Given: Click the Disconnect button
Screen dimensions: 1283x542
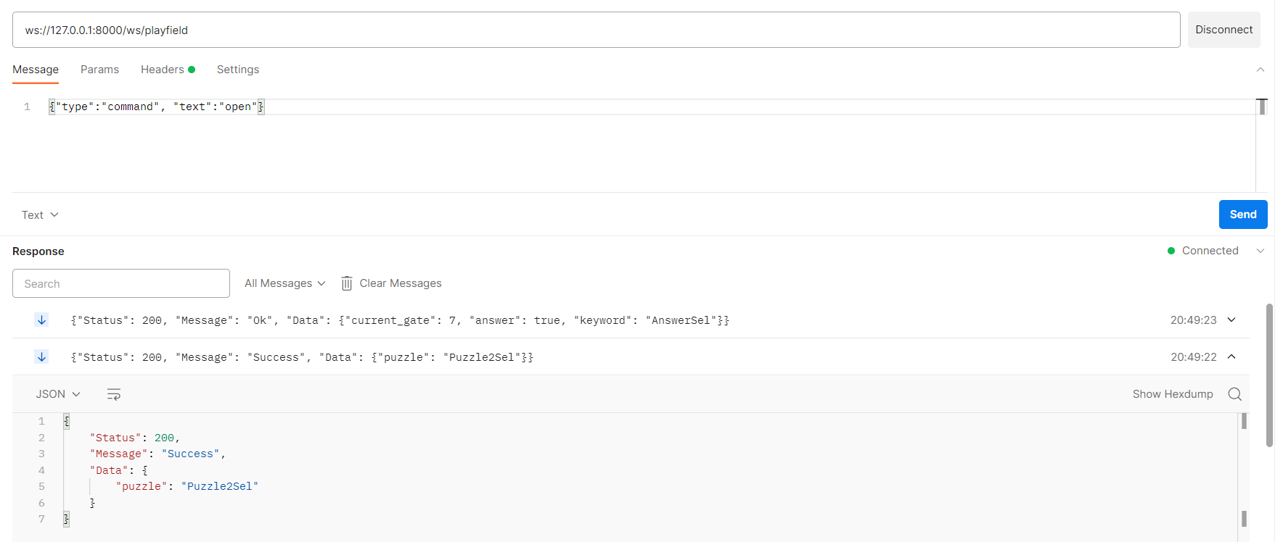Looking at the screenshot, I should [1223, 30].
